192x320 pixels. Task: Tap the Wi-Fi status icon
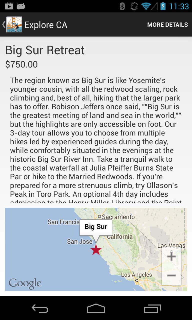click(146, 6)
